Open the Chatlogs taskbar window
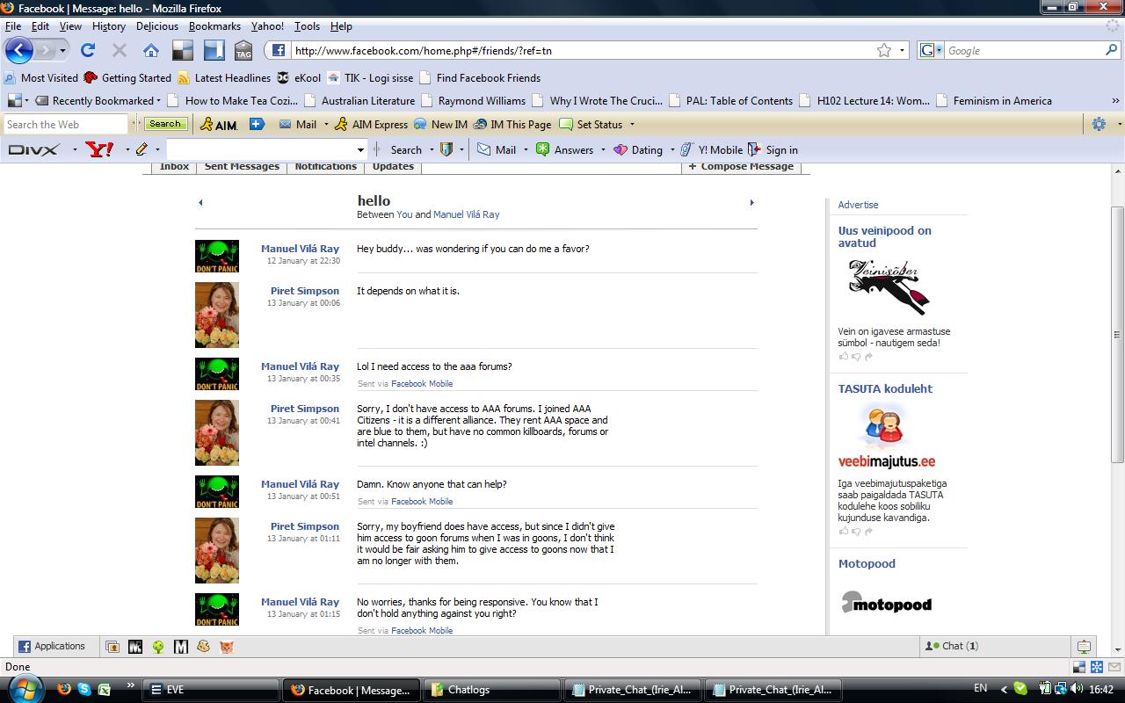Image resolution: width=1125 pixels, height=703 pixels. pos(492,690)
